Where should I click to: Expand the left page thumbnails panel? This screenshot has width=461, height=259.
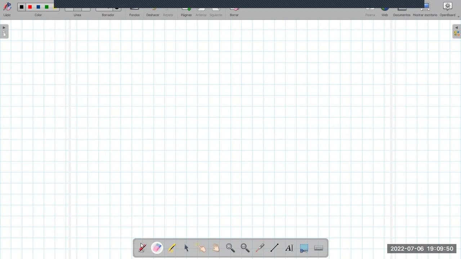click(x=4, y=31)
